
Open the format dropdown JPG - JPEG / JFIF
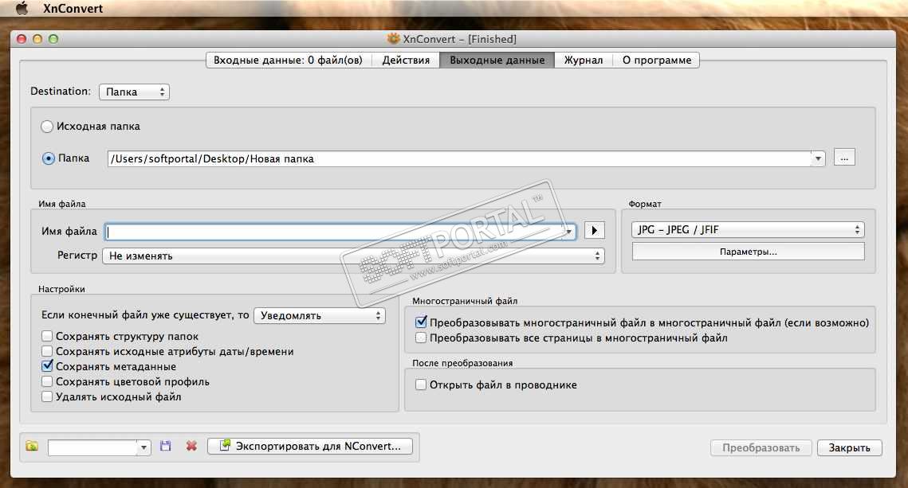click(x=748, y=230)
